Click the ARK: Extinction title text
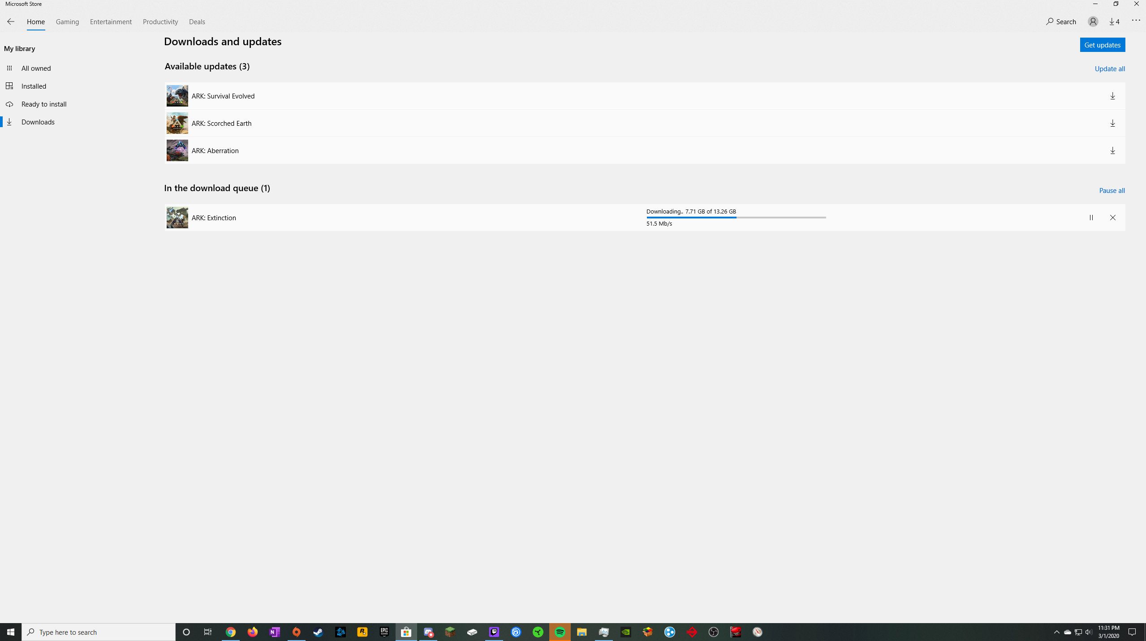Viewport: 1146px width, 641px height. tap(214, 218)
